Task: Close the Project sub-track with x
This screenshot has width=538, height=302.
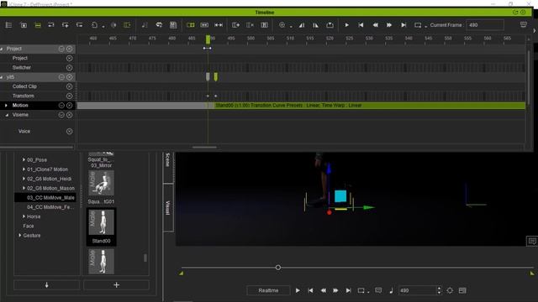Action: coord(69,59)
